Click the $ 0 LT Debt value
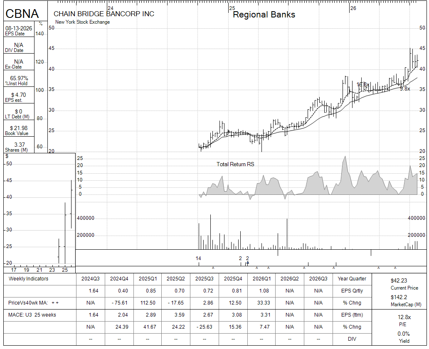429x349 pixels. point(19,112)
